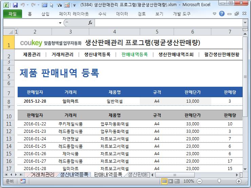Open the 보기 ribbon tab

coord(159,14)
